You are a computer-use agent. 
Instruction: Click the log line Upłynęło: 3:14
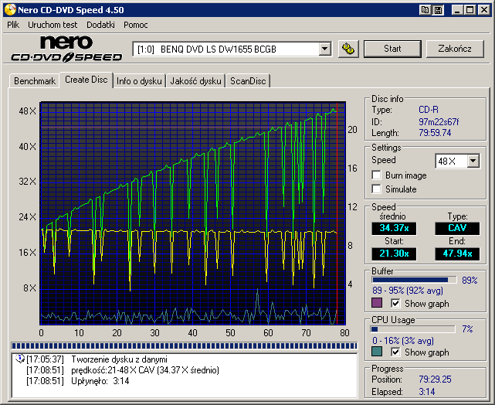coord(100,381)
